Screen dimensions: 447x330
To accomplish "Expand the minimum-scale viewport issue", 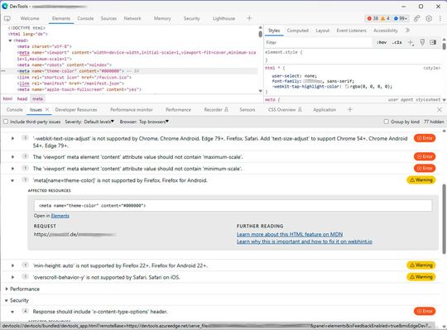I will click(x=12, y=169).
